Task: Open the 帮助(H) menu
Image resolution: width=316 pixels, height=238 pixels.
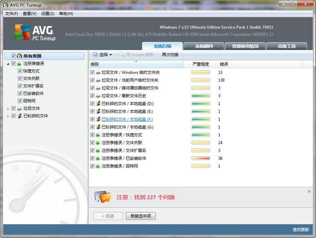Action: point(66,14)
